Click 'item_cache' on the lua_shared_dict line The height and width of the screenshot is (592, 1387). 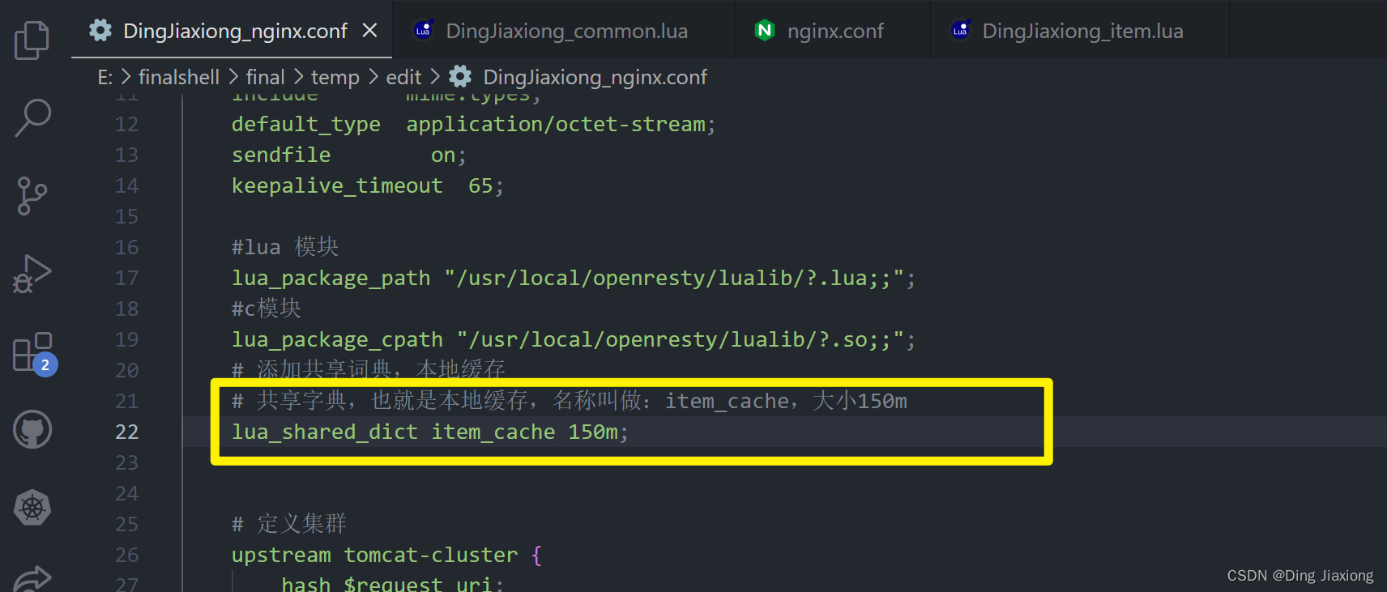493,432
